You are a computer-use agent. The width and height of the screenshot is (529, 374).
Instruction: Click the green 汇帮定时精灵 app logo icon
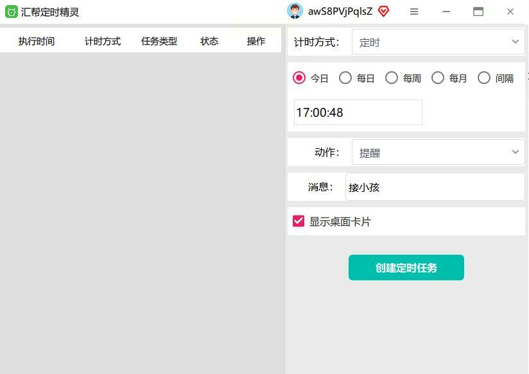pos(11,12)
